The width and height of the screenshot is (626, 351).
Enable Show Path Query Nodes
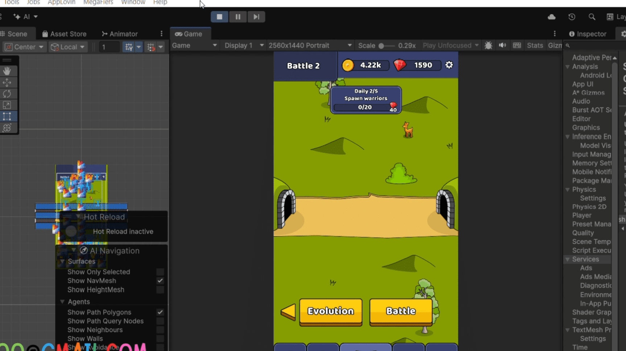160,321
